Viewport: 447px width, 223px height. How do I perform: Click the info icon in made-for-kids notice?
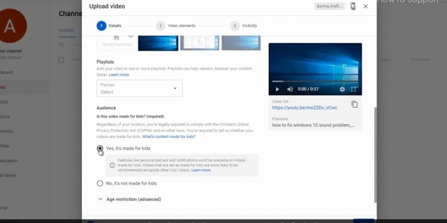112,165
